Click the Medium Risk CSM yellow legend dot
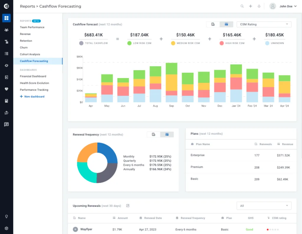Image resolution: width=302 pixels, height=234 pixels. point(173,43)
